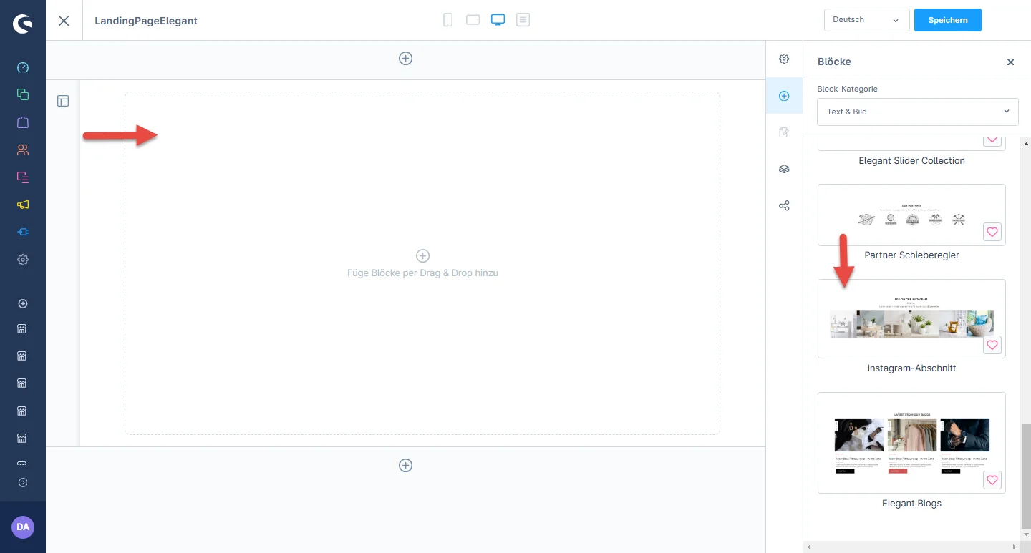1031x553 pixels.
Task: Click the blocks panel vertical scrollbar
Action: [1025, 472]
